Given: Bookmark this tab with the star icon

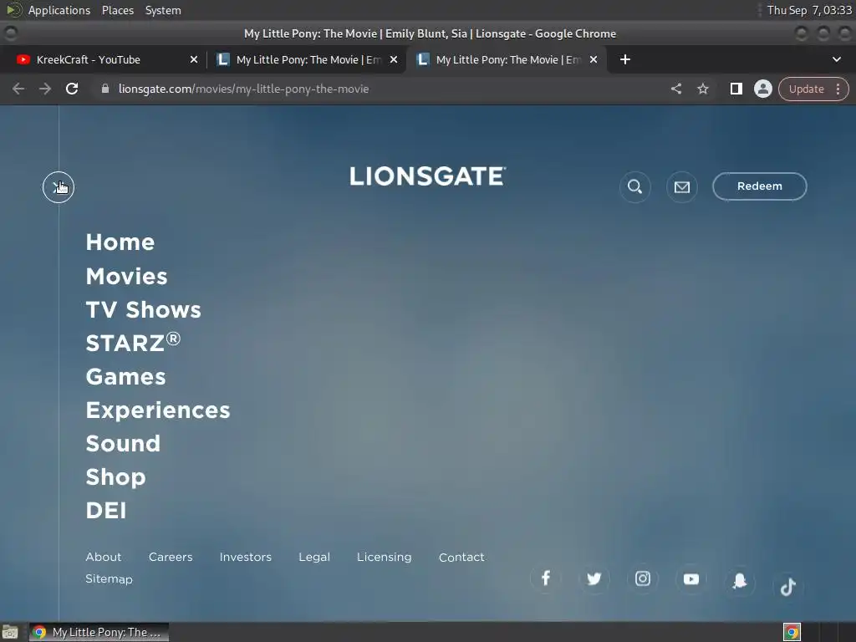Looking at the screenshot, I should point(703,89).
